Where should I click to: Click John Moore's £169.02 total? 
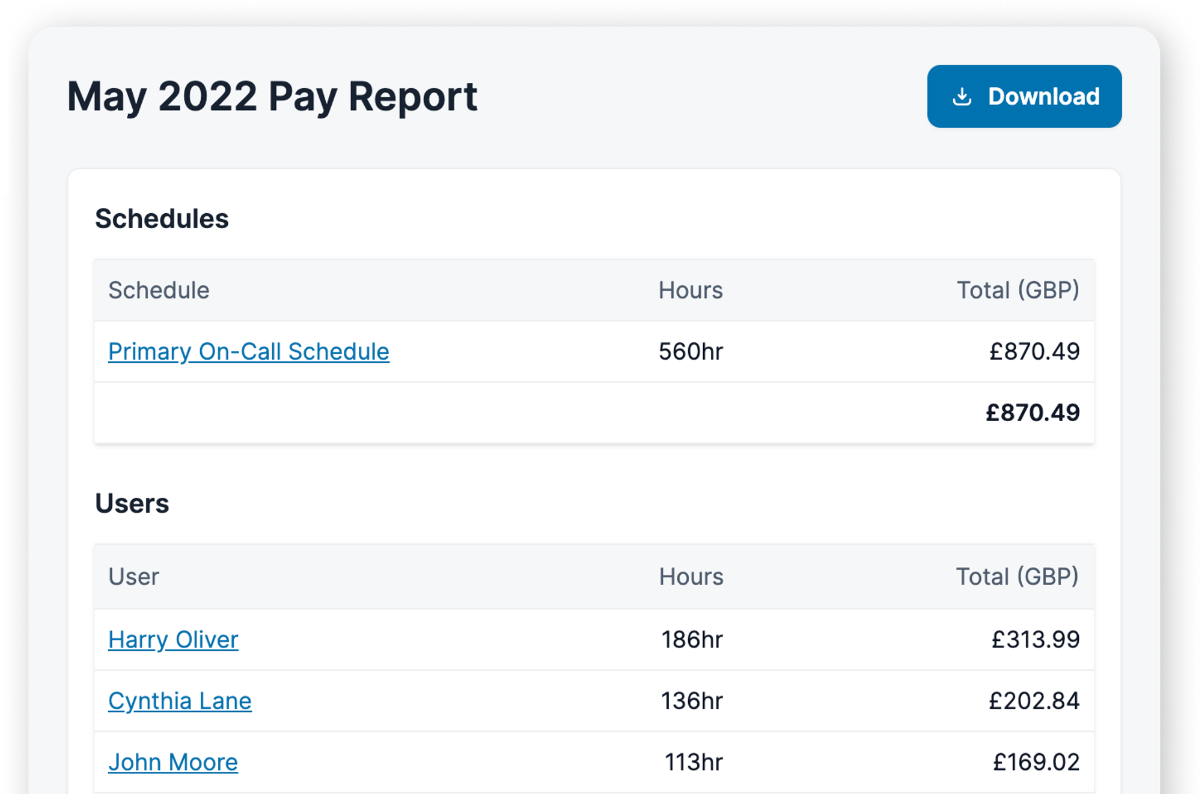[x=1036, y=762]
